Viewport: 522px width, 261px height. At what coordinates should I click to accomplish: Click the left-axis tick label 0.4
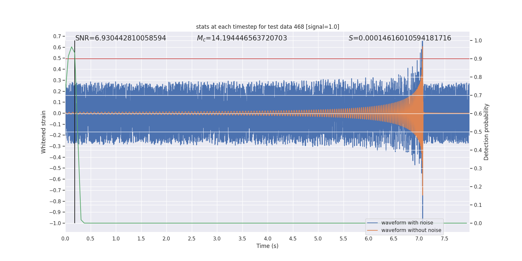57,69
